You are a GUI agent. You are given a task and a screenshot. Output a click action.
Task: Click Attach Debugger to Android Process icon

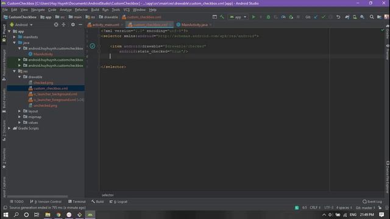click(x=291, y=17)
